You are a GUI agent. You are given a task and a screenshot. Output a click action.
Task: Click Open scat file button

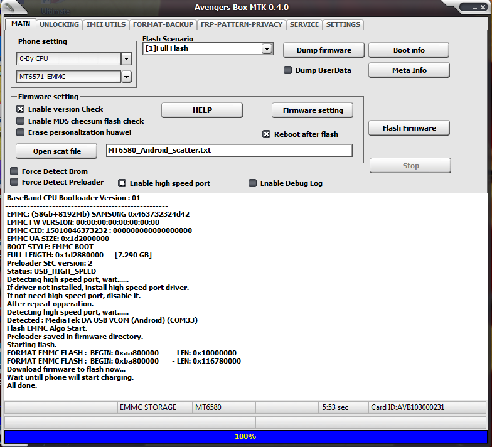tap(56, 151)
